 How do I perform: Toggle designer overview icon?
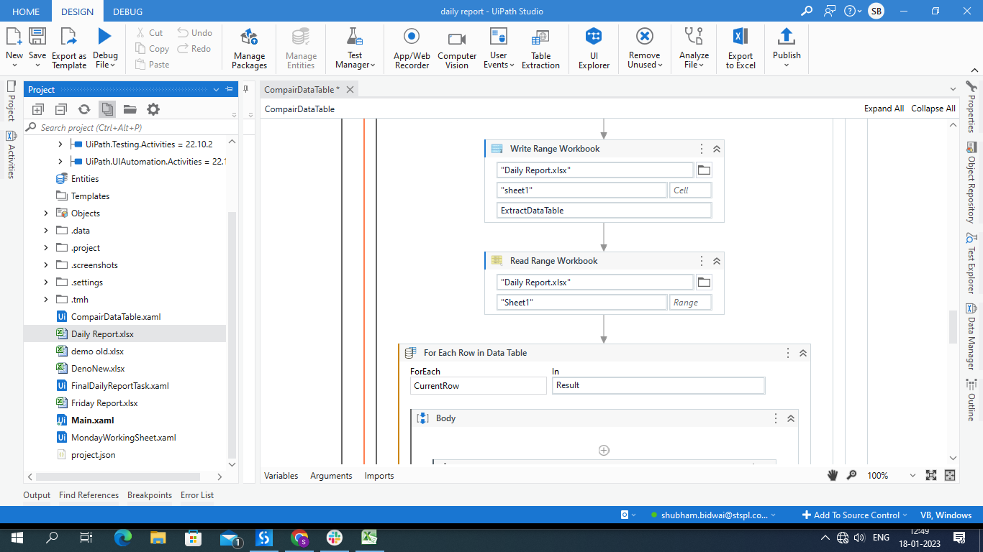coord(950,475)
